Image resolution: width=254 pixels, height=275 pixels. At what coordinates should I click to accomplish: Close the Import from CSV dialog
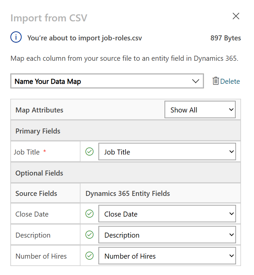(x=236, y=16)
